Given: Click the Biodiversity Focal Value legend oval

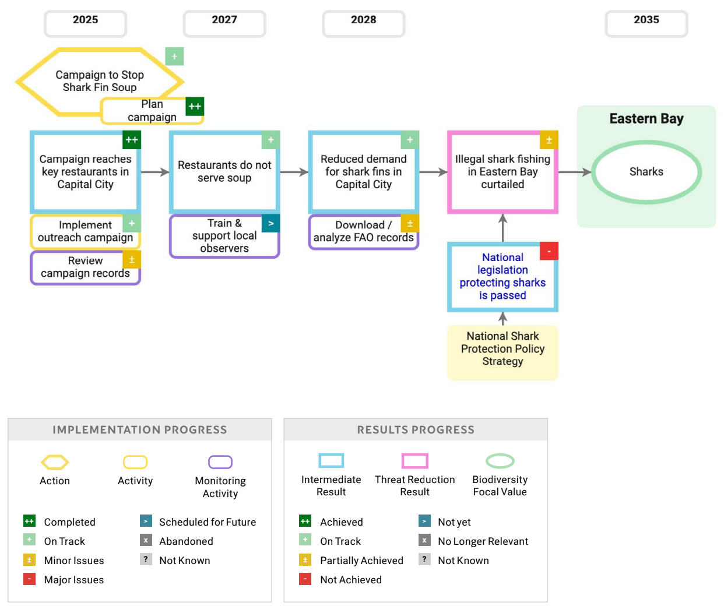Looking at the screenshot, I should [500, 461].
